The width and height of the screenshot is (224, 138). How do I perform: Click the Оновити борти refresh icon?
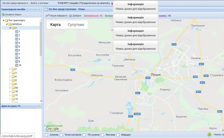[3, 14]
